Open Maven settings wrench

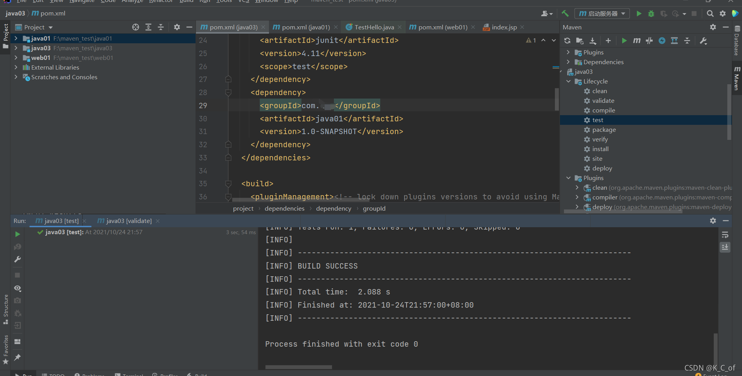703,41
